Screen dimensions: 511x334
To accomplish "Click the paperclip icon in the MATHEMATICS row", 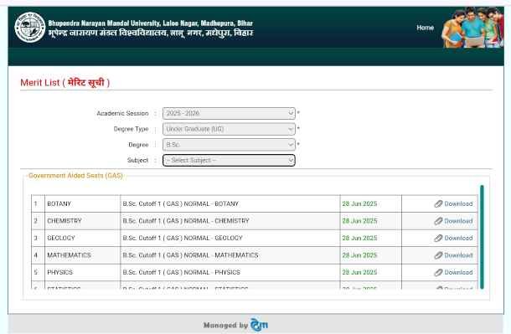I will click(438, 255).
